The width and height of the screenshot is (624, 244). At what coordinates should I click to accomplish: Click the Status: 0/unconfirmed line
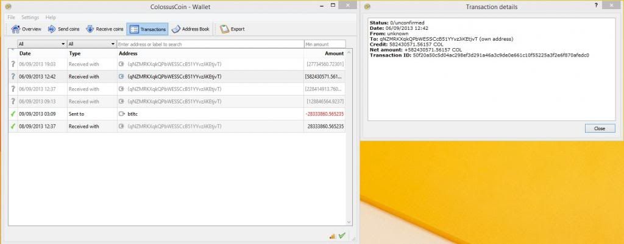pyautogui.click(x=397, y=23)
